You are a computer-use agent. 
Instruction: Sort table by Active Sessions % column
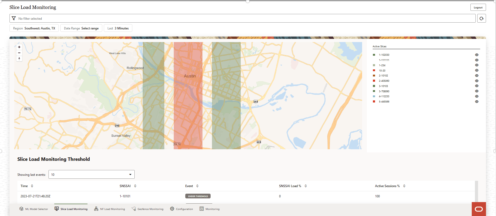point(404,186)
